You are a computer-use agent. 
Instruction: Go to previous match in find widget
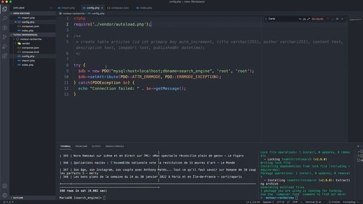pyautogui.click(x=328, y=19)
